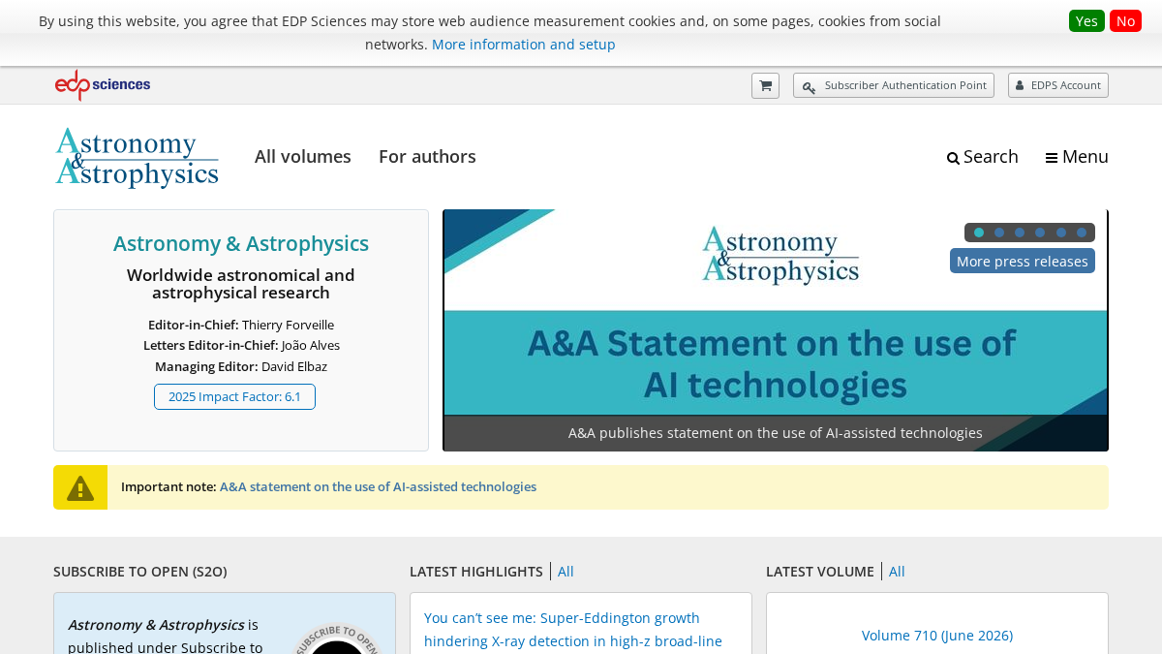1162x654 pixels.
Task: Open Subscriber Authentication Point
Action: pos(894,85)
